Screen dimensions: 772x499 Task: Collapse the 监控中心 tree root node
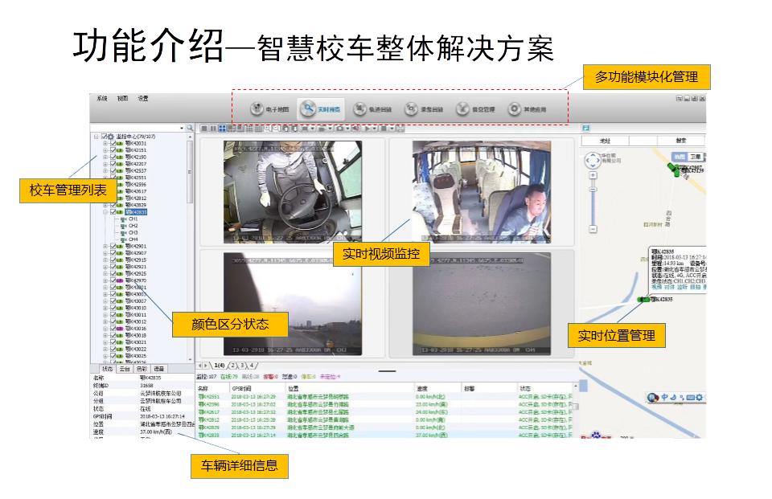[x=96, y=137]
